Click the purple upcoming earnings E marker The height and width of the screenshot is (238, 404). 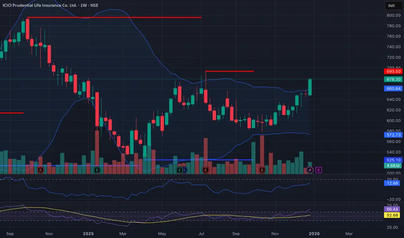(319, 170)
